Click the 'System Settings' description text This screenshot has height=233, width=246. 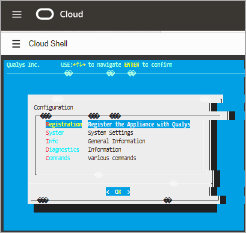coord(111,133)
